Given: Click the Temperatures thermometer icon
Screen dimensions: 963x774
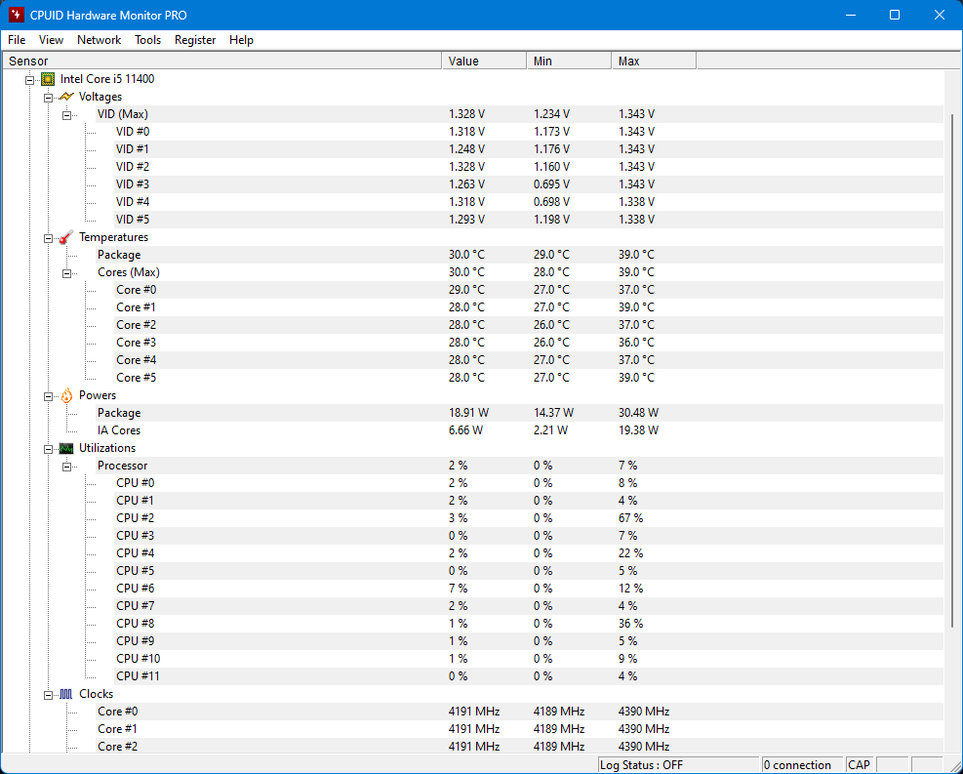Looking at the screenshot, I should click(x=66, y=237).
